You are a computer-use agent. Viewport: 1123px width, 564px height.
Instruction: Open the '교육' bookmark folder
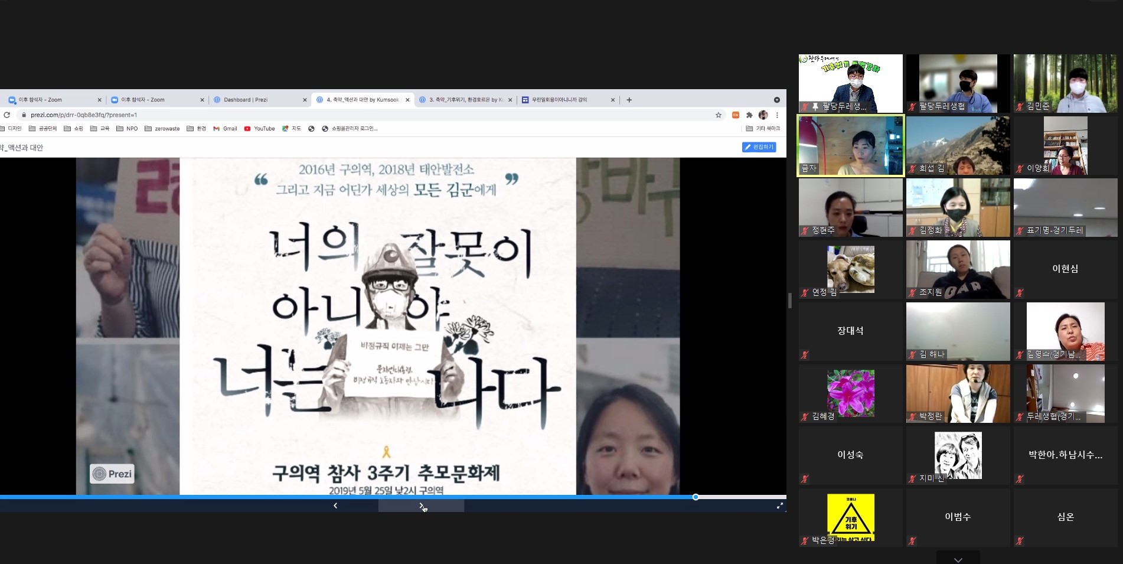coord(99,129)
